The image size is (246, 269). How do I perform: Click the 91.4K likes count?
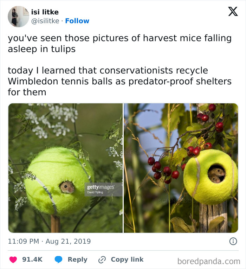tap(32, 260)
